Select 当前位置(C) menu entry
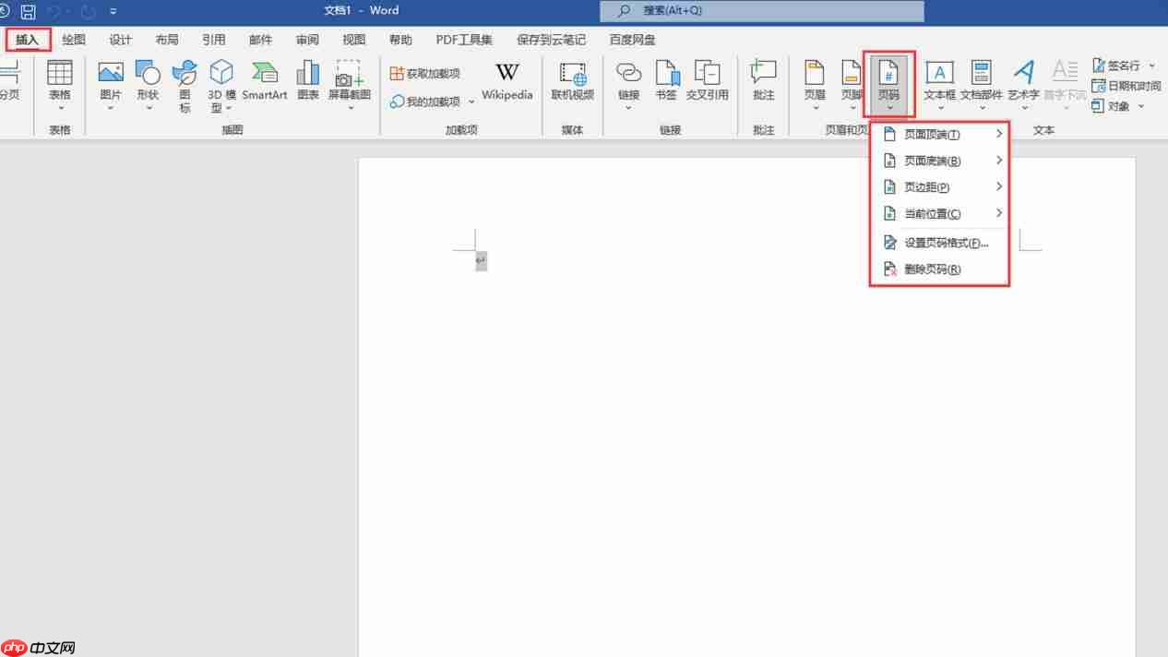 click(939, 214)
